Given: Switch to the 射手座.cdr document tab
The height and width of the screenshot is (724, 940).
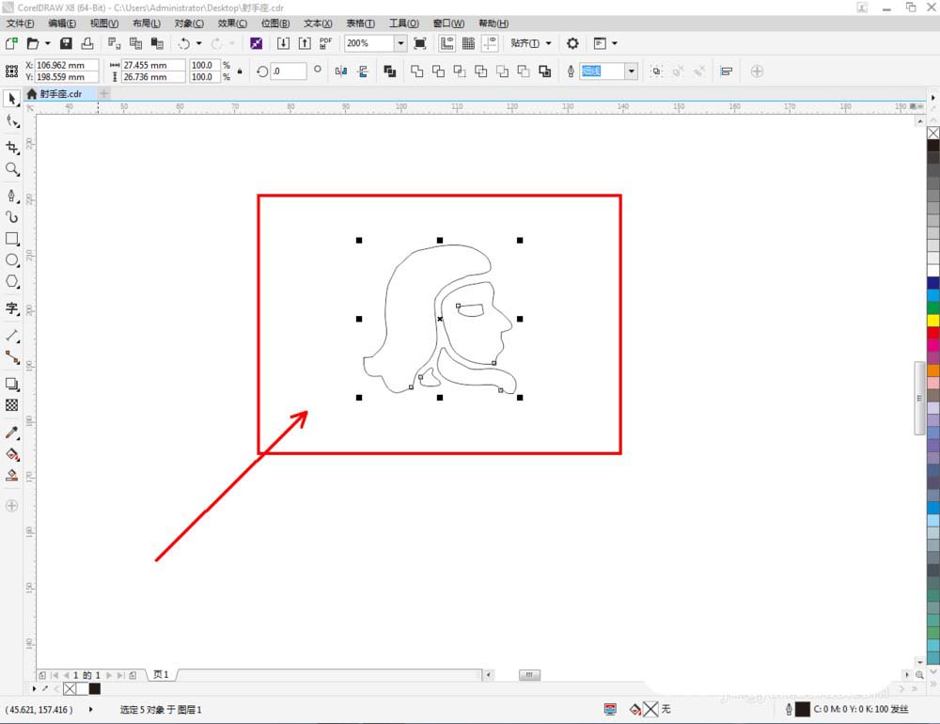Looking at the screenshot, I should (60, 94).
